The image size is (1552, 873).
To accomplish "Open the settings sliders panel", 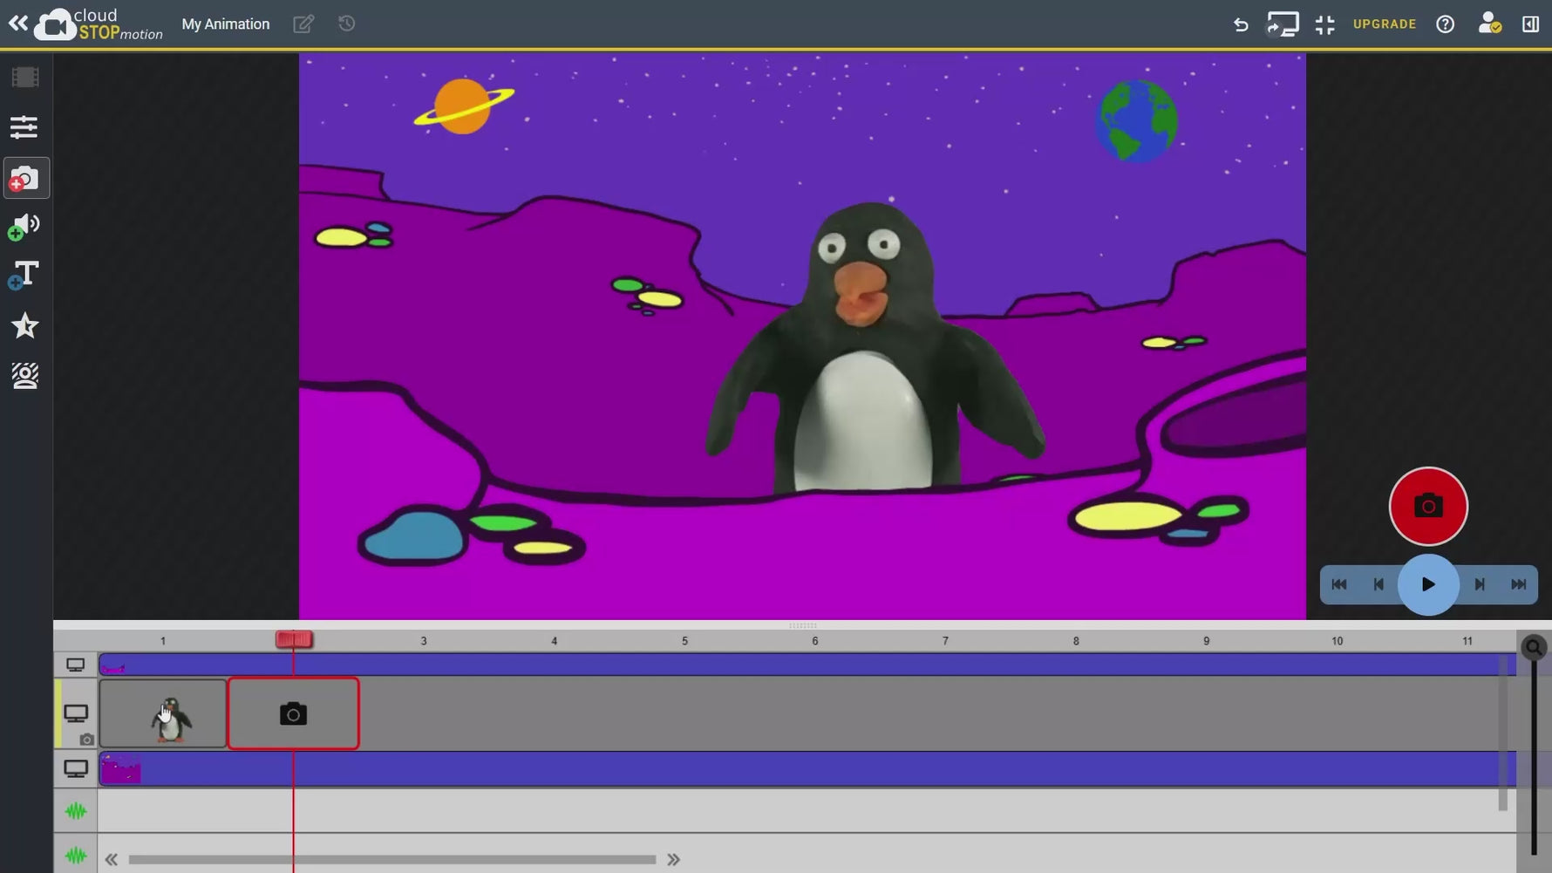I will click(x=25, y=127).
